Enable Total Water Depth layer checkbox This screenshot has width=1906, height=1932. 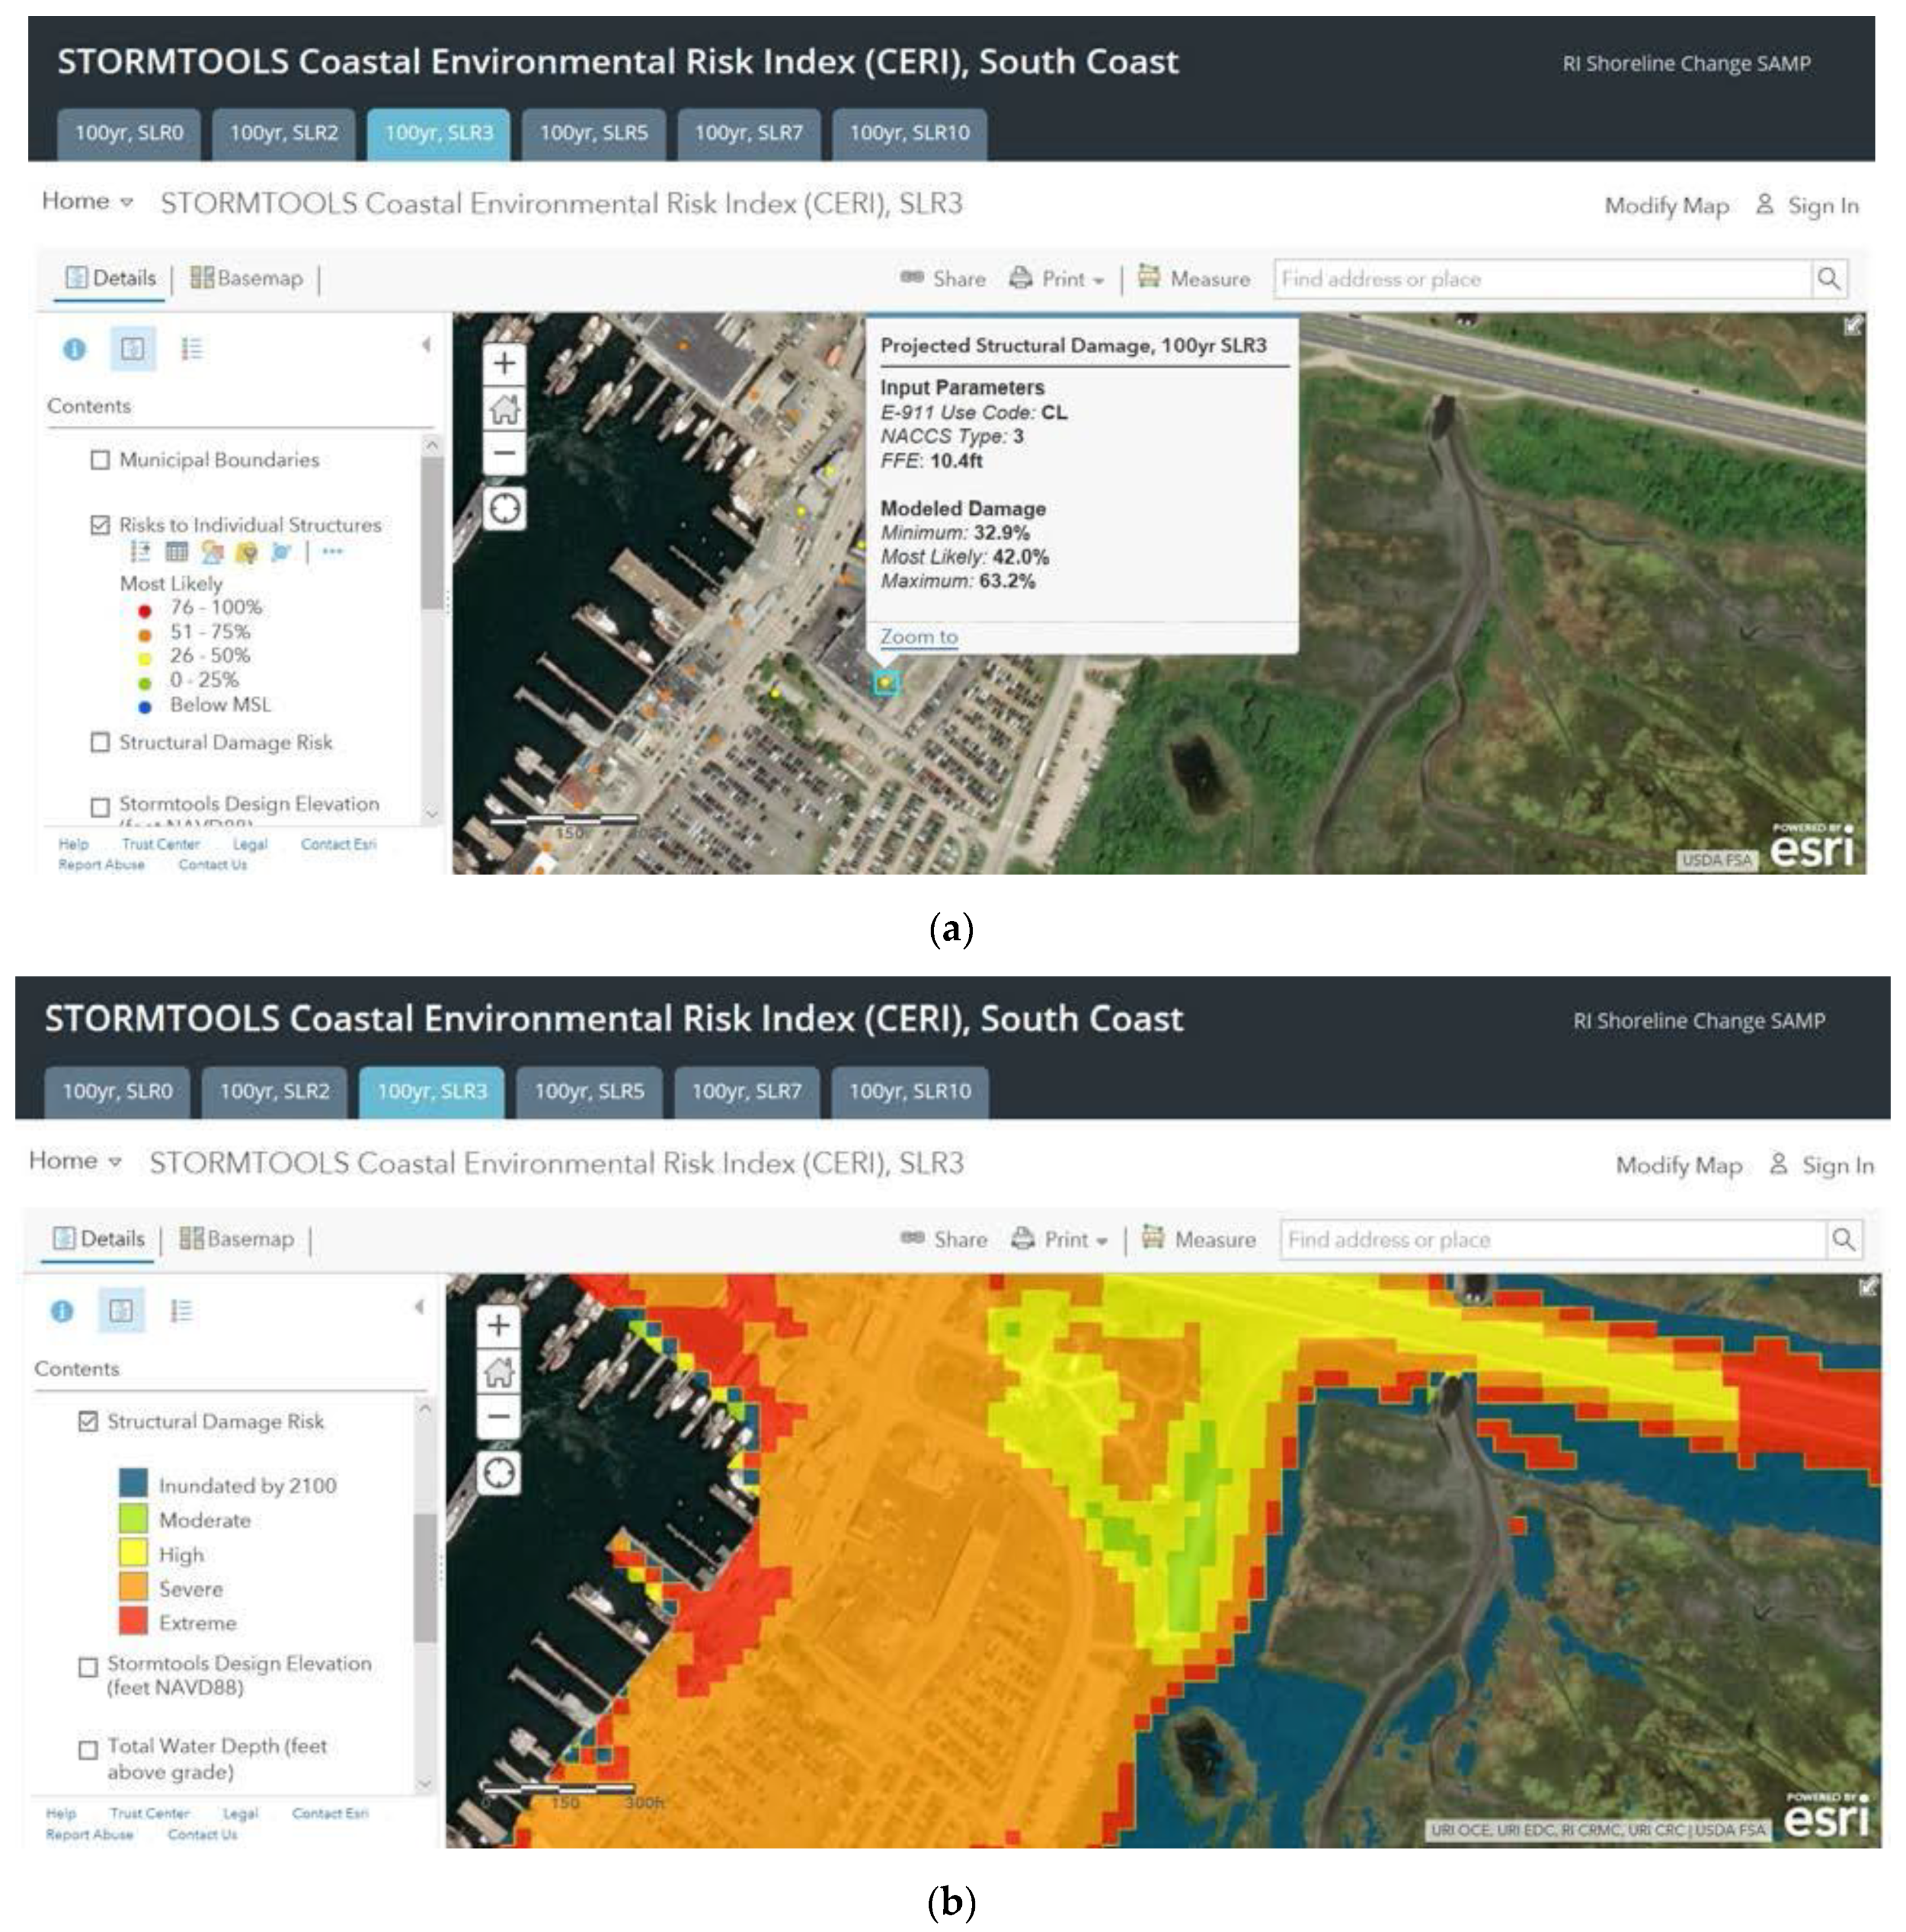pyautogui.click(x=88, y=1749)
